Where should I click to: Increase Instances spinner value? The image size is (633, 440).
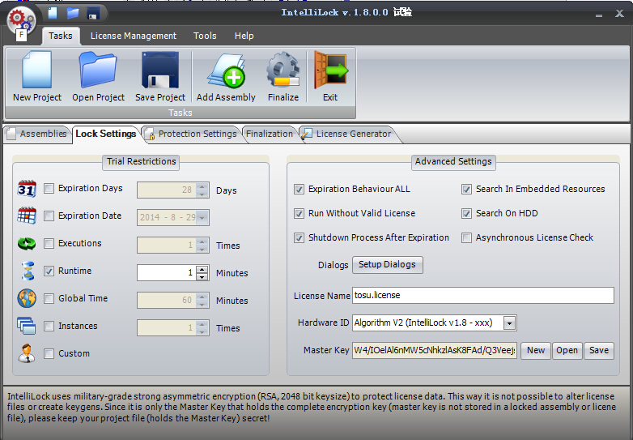pos(202,324)
